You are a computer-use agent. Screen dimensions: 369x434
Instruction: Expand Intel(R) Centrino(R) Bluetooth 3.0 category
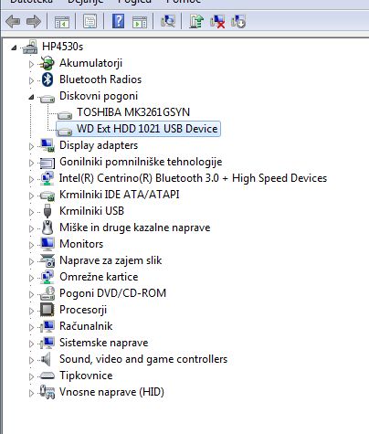point(31,179)
